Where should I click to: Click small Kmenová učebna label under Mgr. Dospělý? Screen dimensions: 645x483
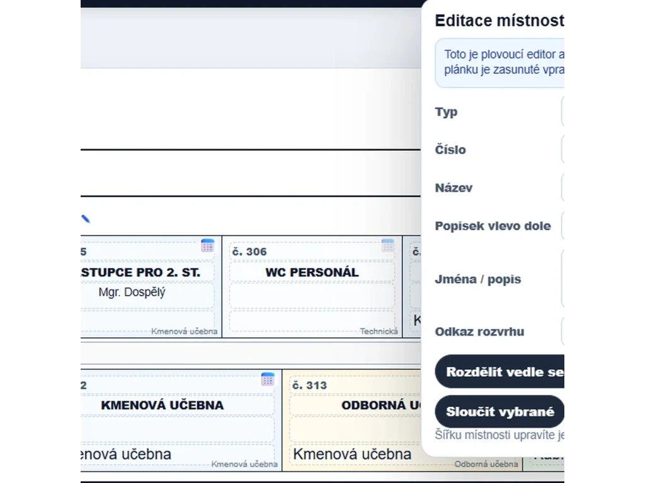click(184, 331)
